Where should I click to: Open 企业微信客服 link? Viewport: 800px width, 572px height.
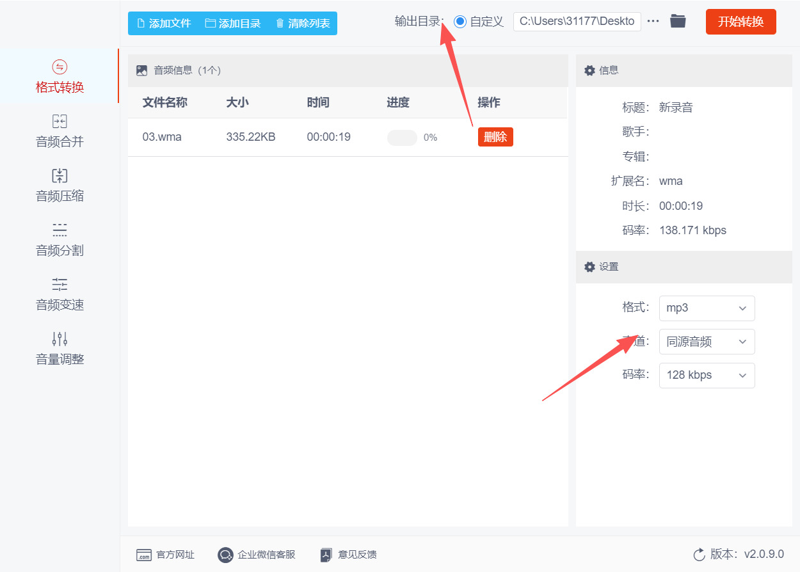[257, 555]
